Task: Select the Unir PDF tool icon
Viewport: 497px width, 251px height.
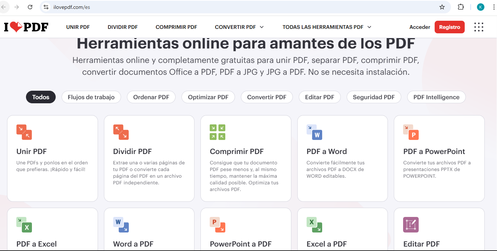Action: coord(24,132)
